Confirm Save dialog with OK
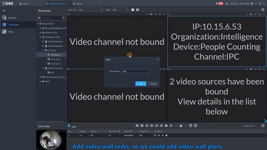This screenshot has height=150, width=267. coord(141,83)
